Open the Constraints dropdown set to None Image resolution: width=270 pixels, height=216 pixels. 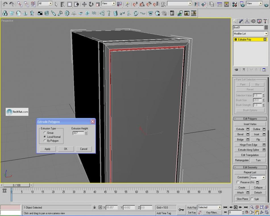click(263, 178)
